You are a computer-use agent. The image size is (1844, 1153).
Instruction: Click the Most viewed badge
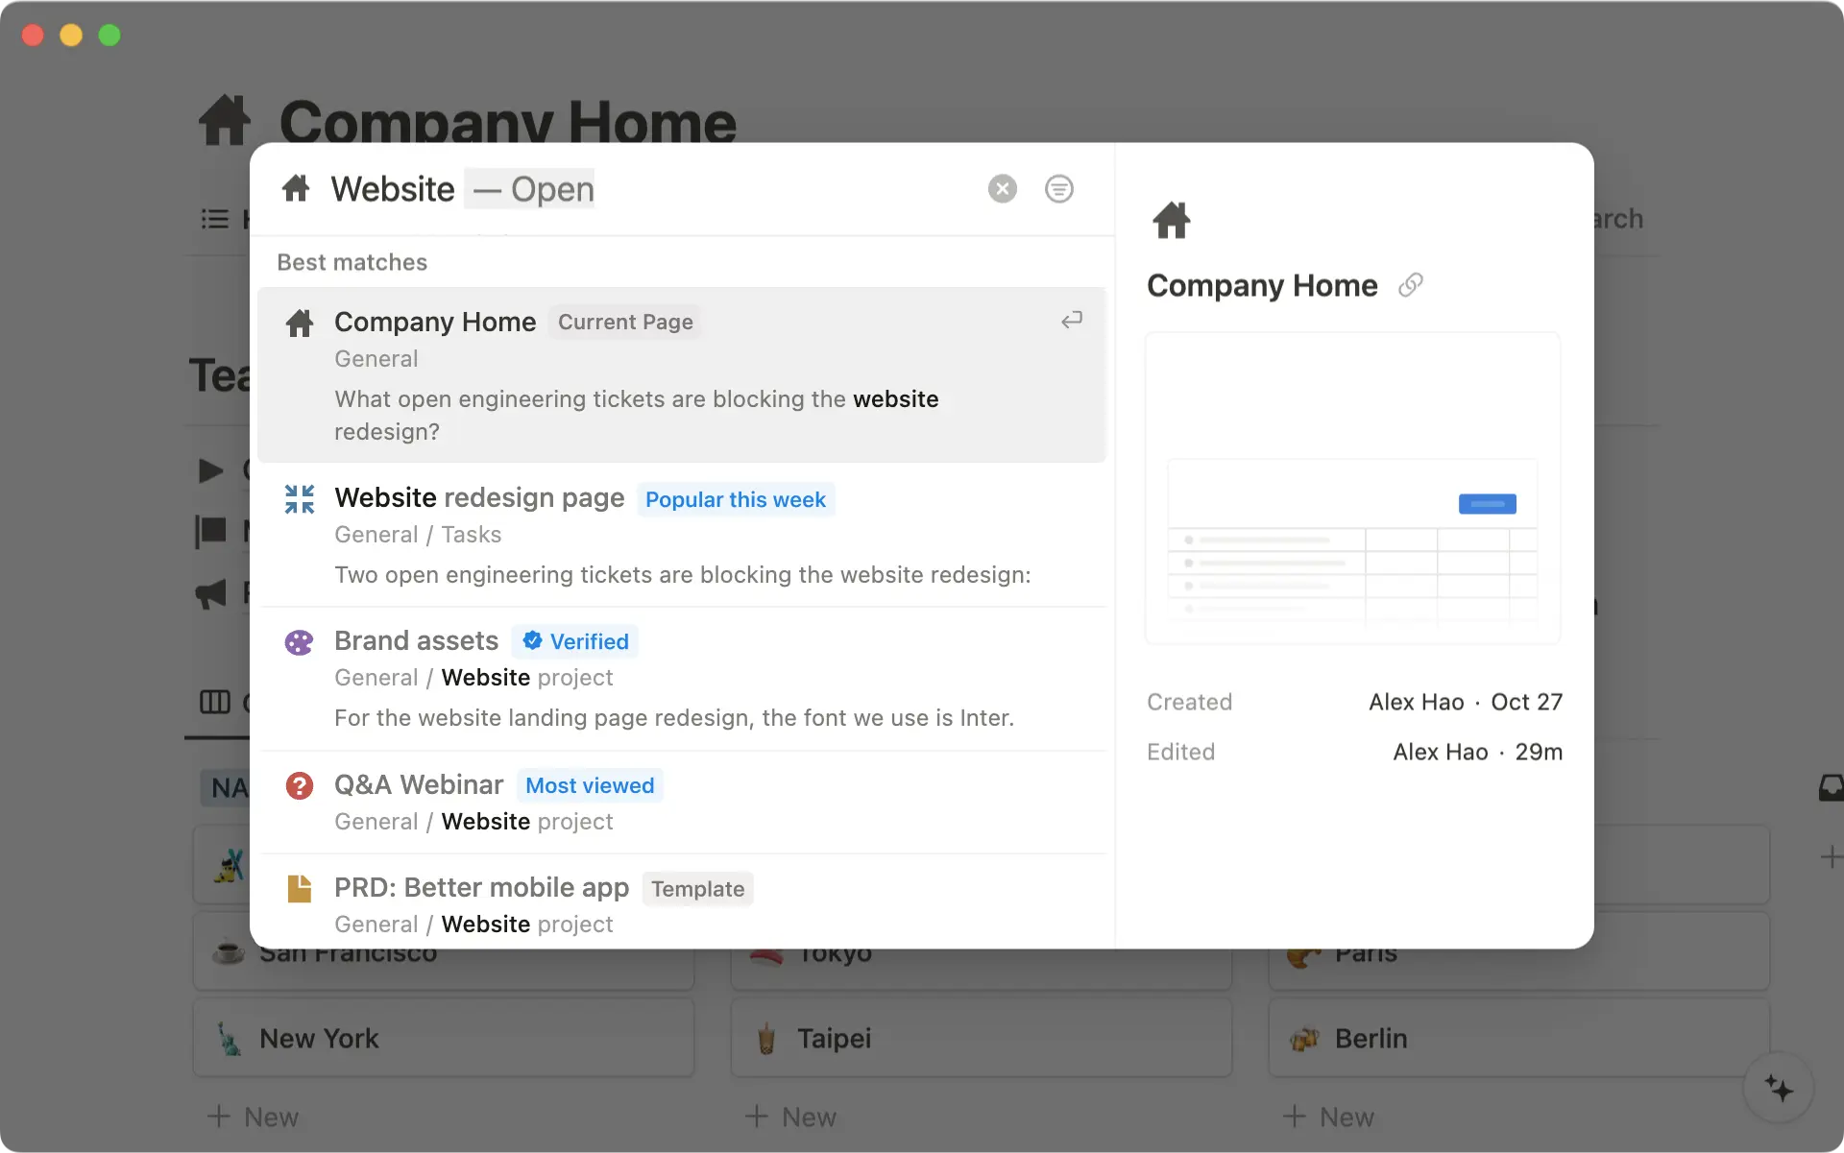point(589,786)
